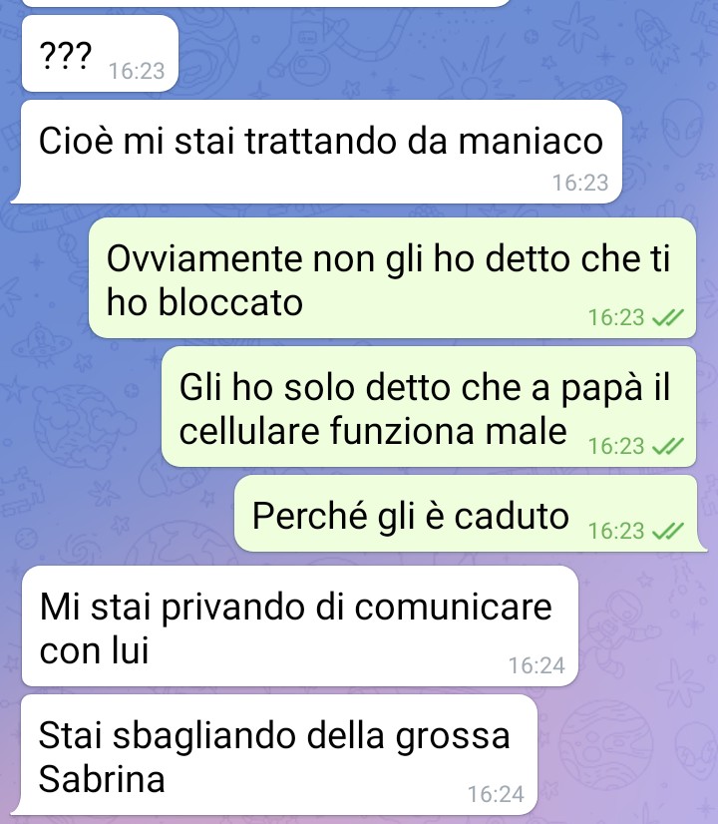This screenshot has width=718, height=824.
Task: Tap the '???' message bubble
Action: coord(100,54)
